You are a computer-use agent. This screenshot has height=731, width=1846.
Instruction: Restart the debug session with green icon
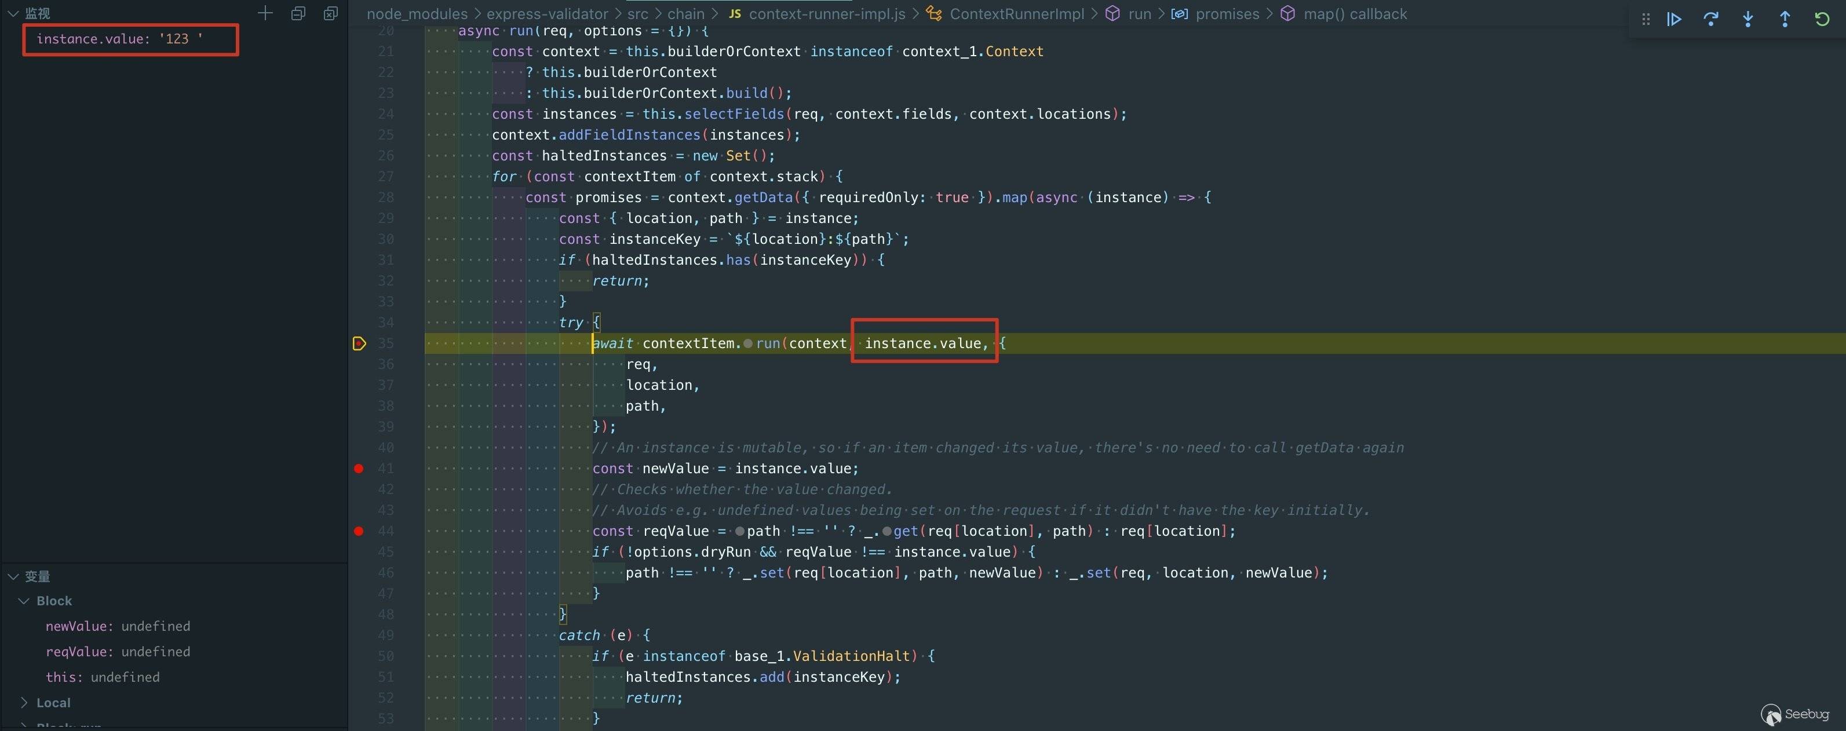pos(1822,19)
